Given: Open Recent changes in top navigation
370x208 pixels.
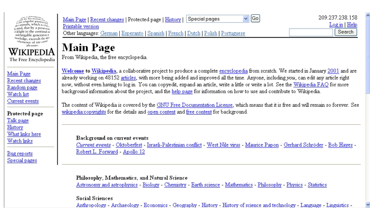Looking at the screenshot, I should coord(107,19).
